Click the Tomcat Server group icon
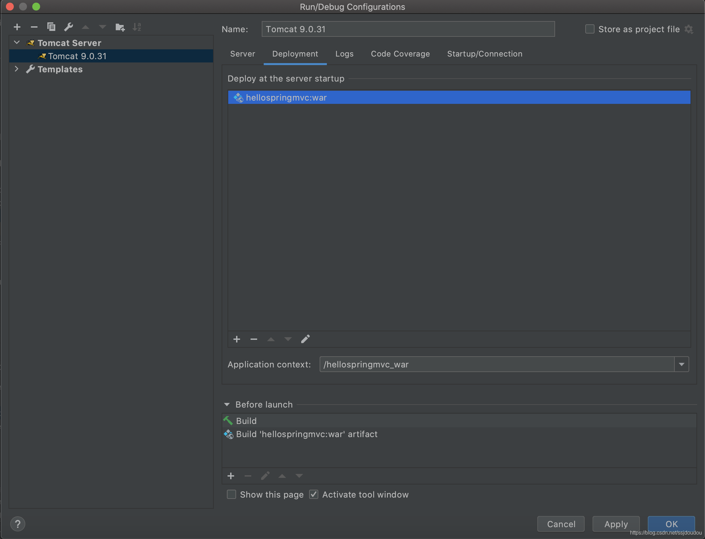The width and height of the screenshot is (705, 539). pos(31,43)
